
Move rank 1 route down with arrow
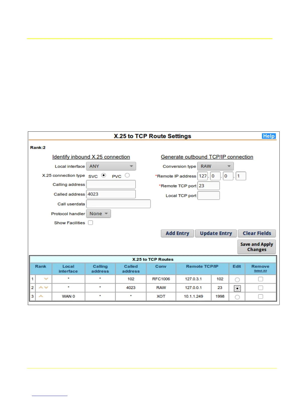(x=46, y=279)
